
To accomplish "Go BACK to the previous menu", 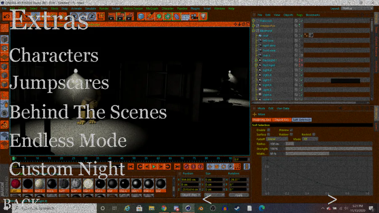I will 21,204.
